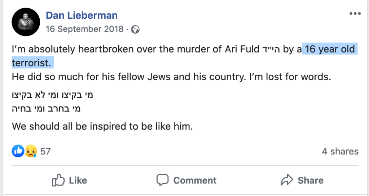The image size is (369, 196).
Task: Click the speech bubble icon beside Comment
Action: pyautogui.click(x=163, y=180)
